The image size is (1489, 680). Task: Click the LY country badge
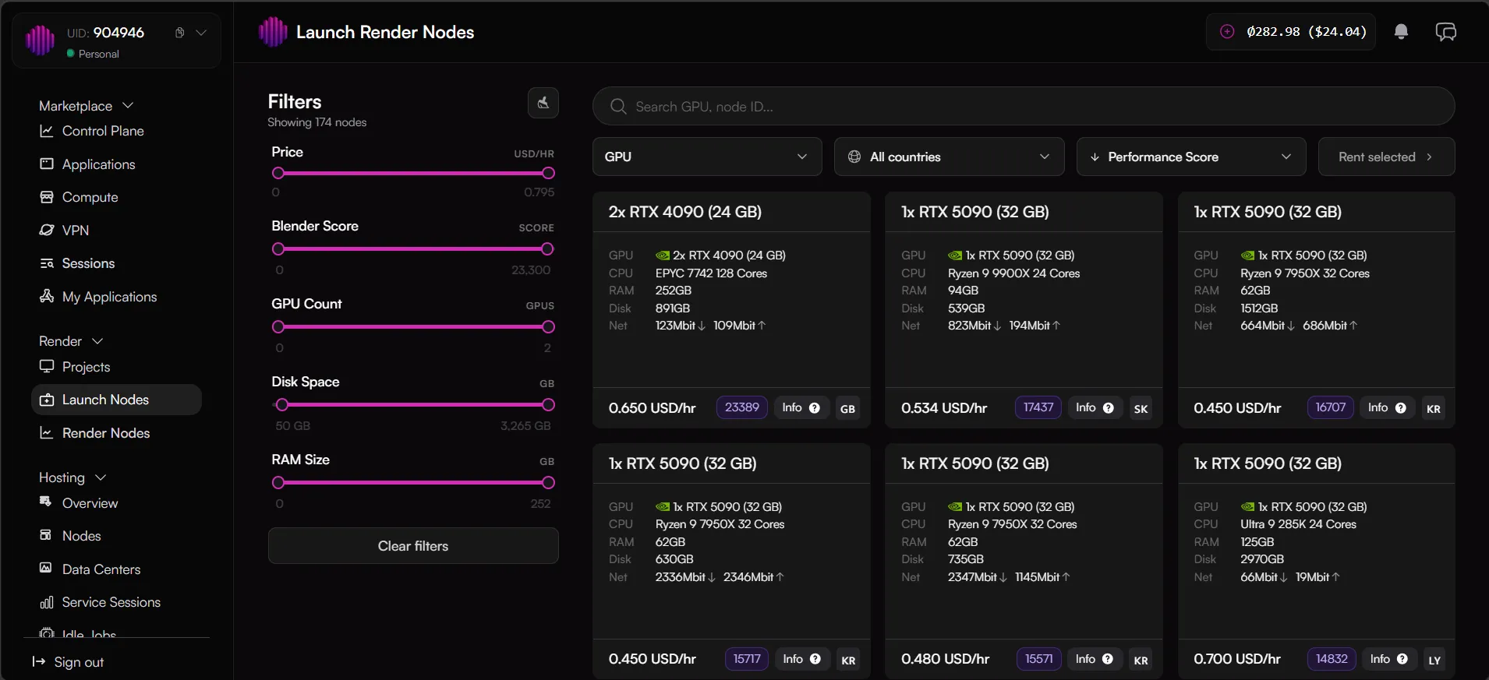point(1434,660)
